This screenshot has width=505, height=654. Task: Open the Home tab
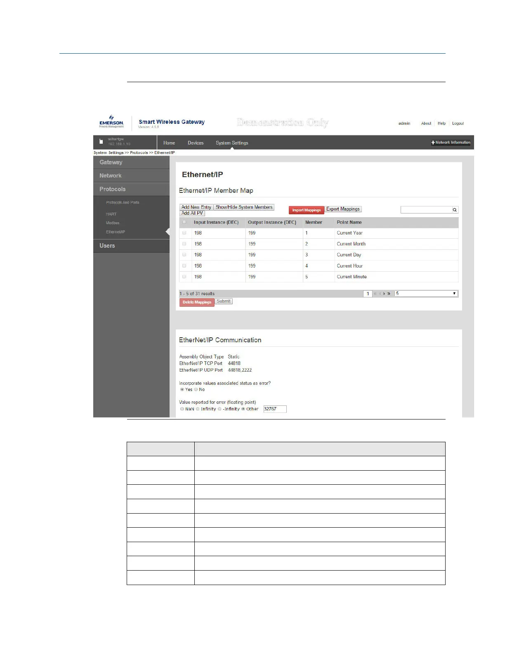click(x=169, y=143)
